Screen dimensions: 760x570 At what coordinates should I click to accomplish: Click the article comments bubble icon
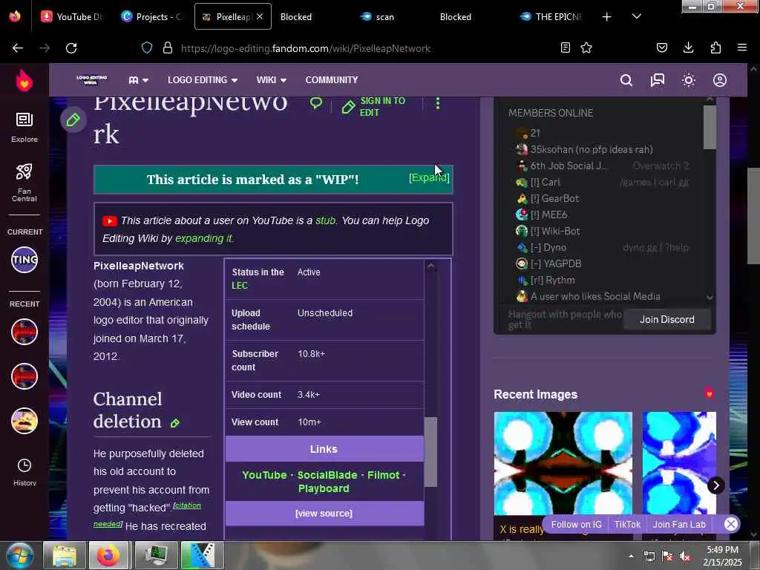click(316, 102)
